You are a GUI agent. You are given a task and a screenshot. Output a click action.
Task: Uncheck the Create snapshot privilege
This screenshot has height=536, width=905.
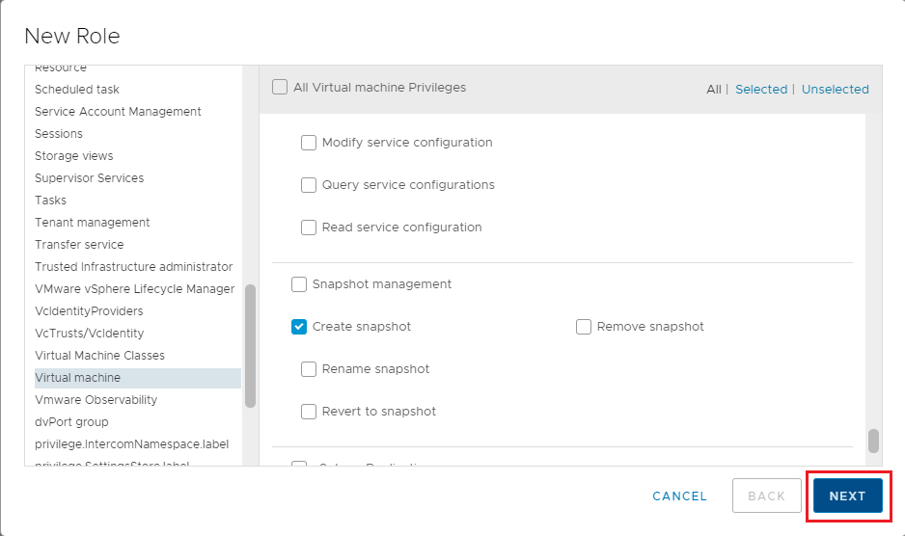299,327
